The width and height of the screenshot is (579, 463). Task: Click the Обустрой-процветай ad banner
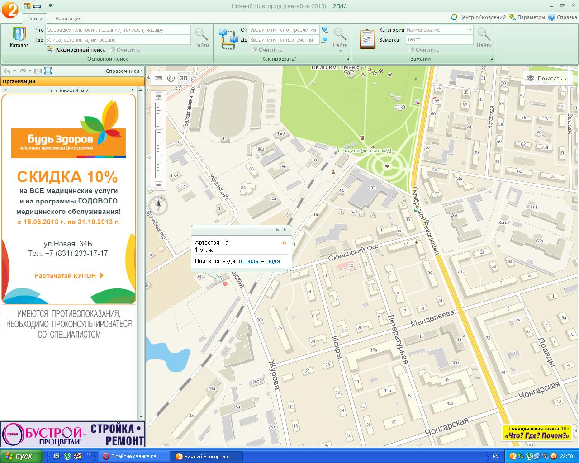(72, 435)
